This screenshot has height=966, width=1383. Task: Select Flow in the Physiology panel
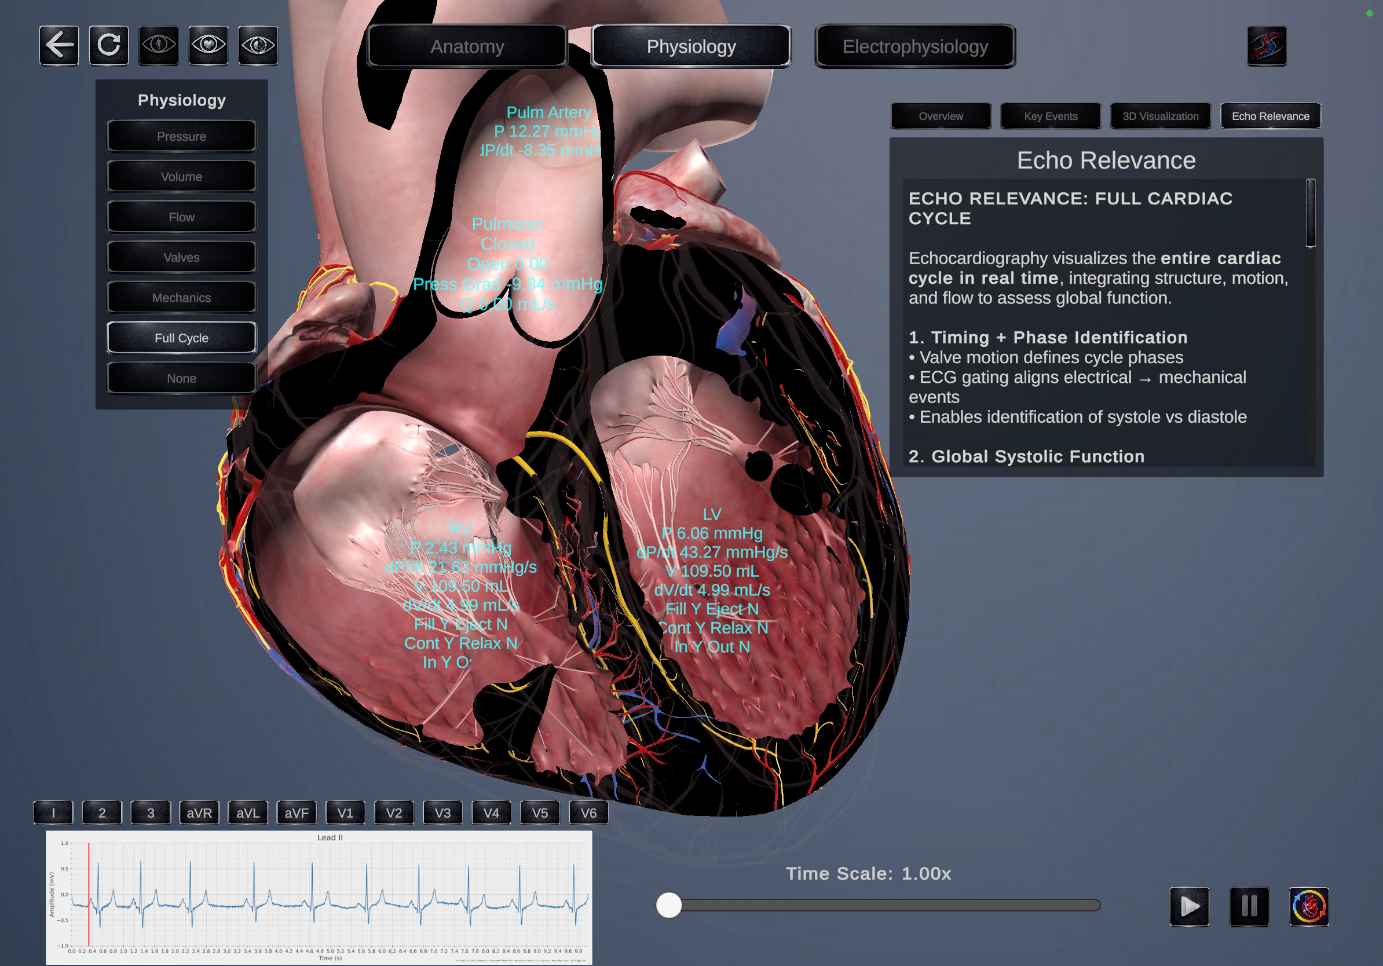(x=181, y=217)
